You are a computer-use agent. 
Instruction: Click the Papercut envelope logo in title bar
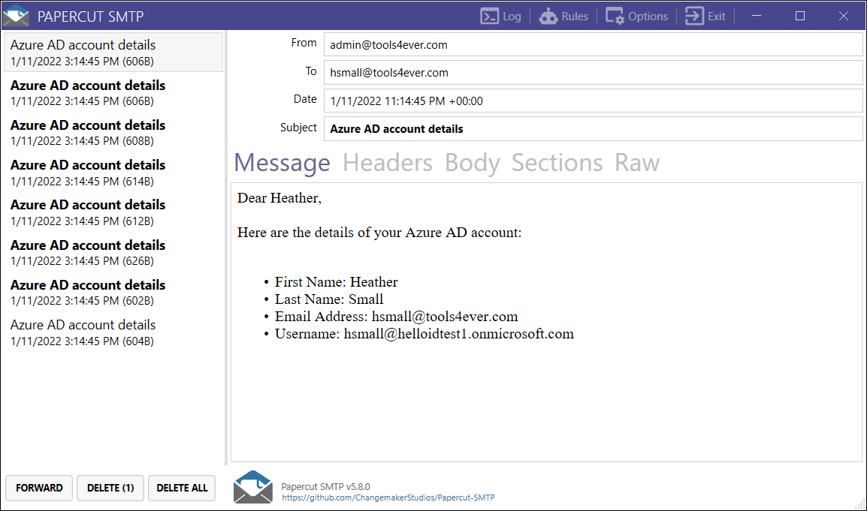point(17,16)
